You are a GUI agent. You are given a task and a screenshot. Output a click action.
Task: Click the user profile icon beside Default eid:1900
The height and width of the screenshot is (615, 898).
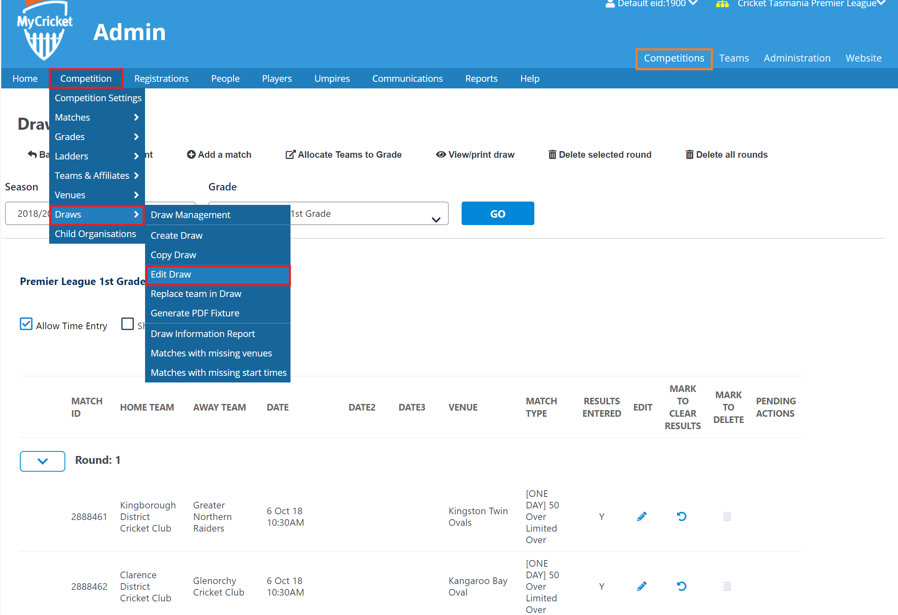(x=610, y=4)
